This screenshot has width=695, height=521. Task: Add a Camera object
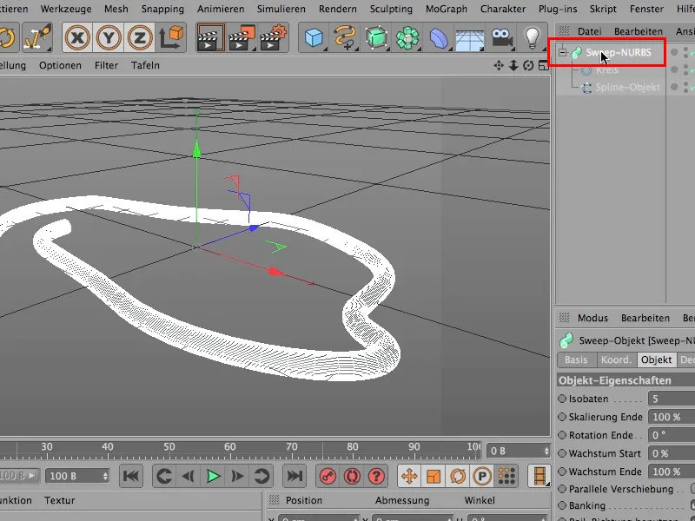click(501, 37)
